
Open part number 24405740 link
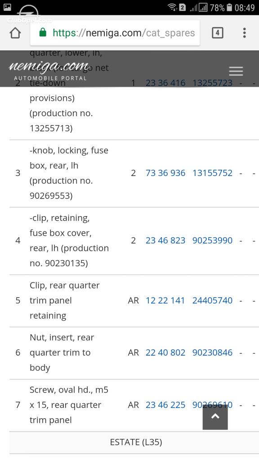point(212,300)
